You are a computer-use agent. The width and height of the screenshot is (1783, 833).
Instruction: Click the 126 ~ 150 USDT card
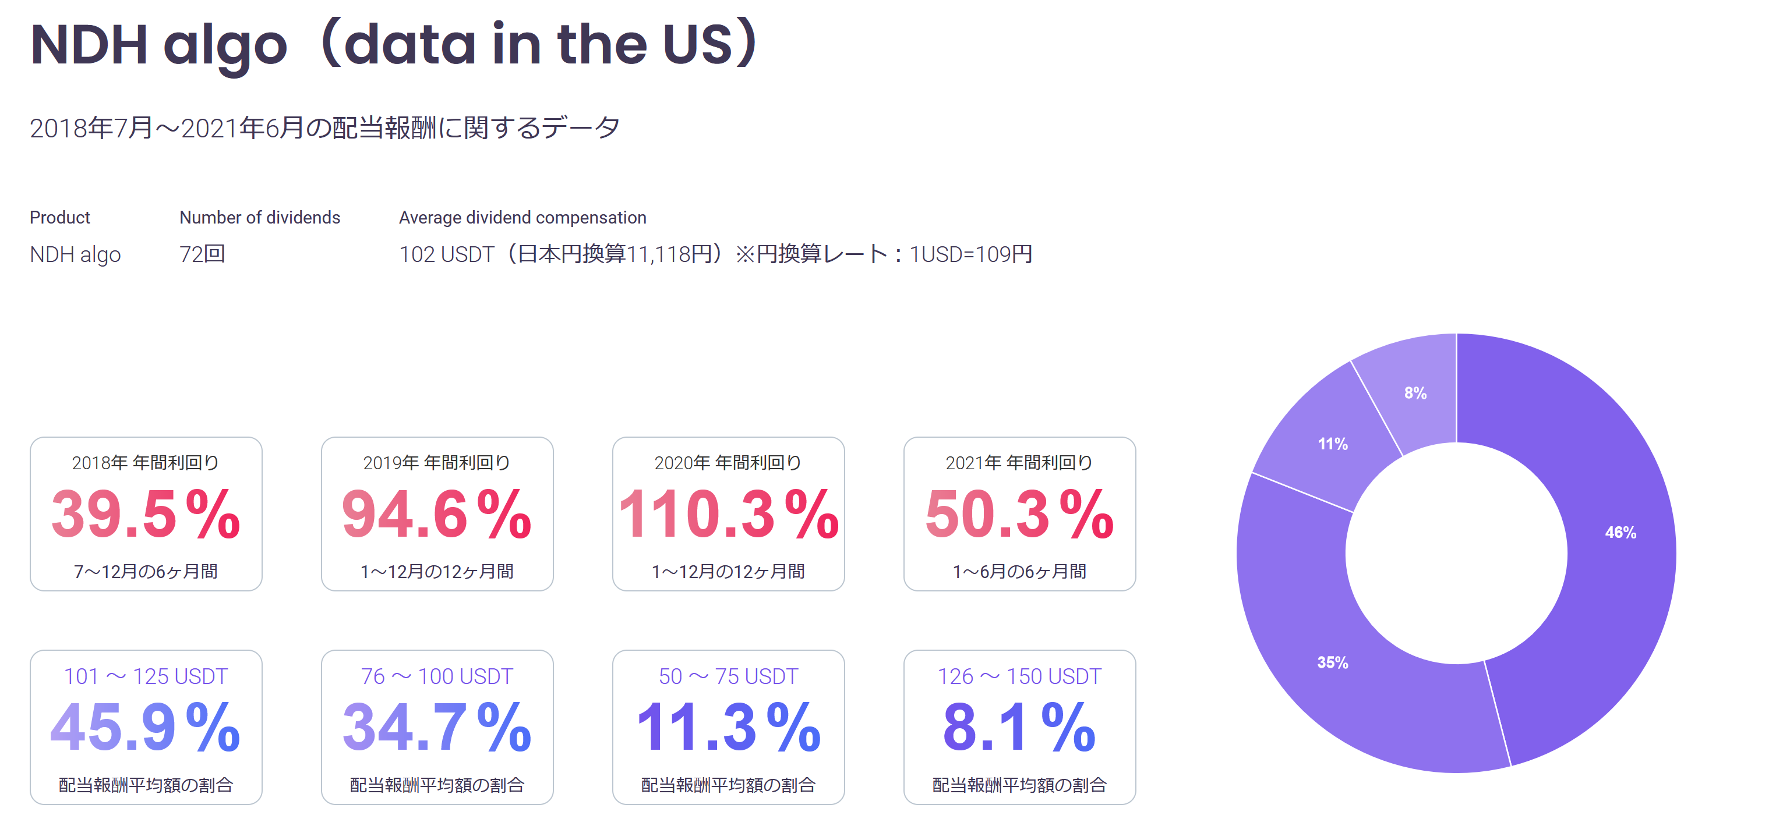coord(1019,727)
